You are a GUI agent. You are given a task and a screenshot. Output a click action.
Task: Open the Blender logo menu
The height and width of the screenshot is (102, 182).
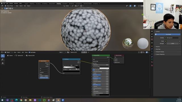(2, 4)
